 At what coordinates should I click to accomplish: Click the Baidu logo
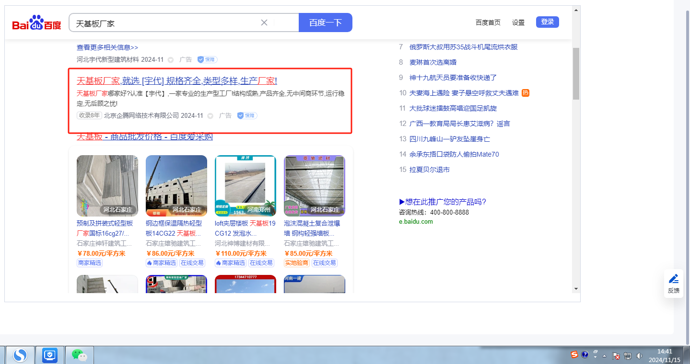point(37,23)
